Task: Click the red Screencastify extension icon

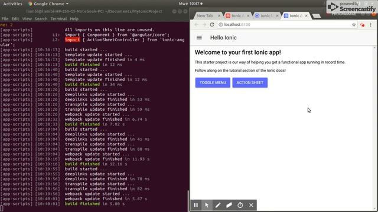Action: (362, 25)
